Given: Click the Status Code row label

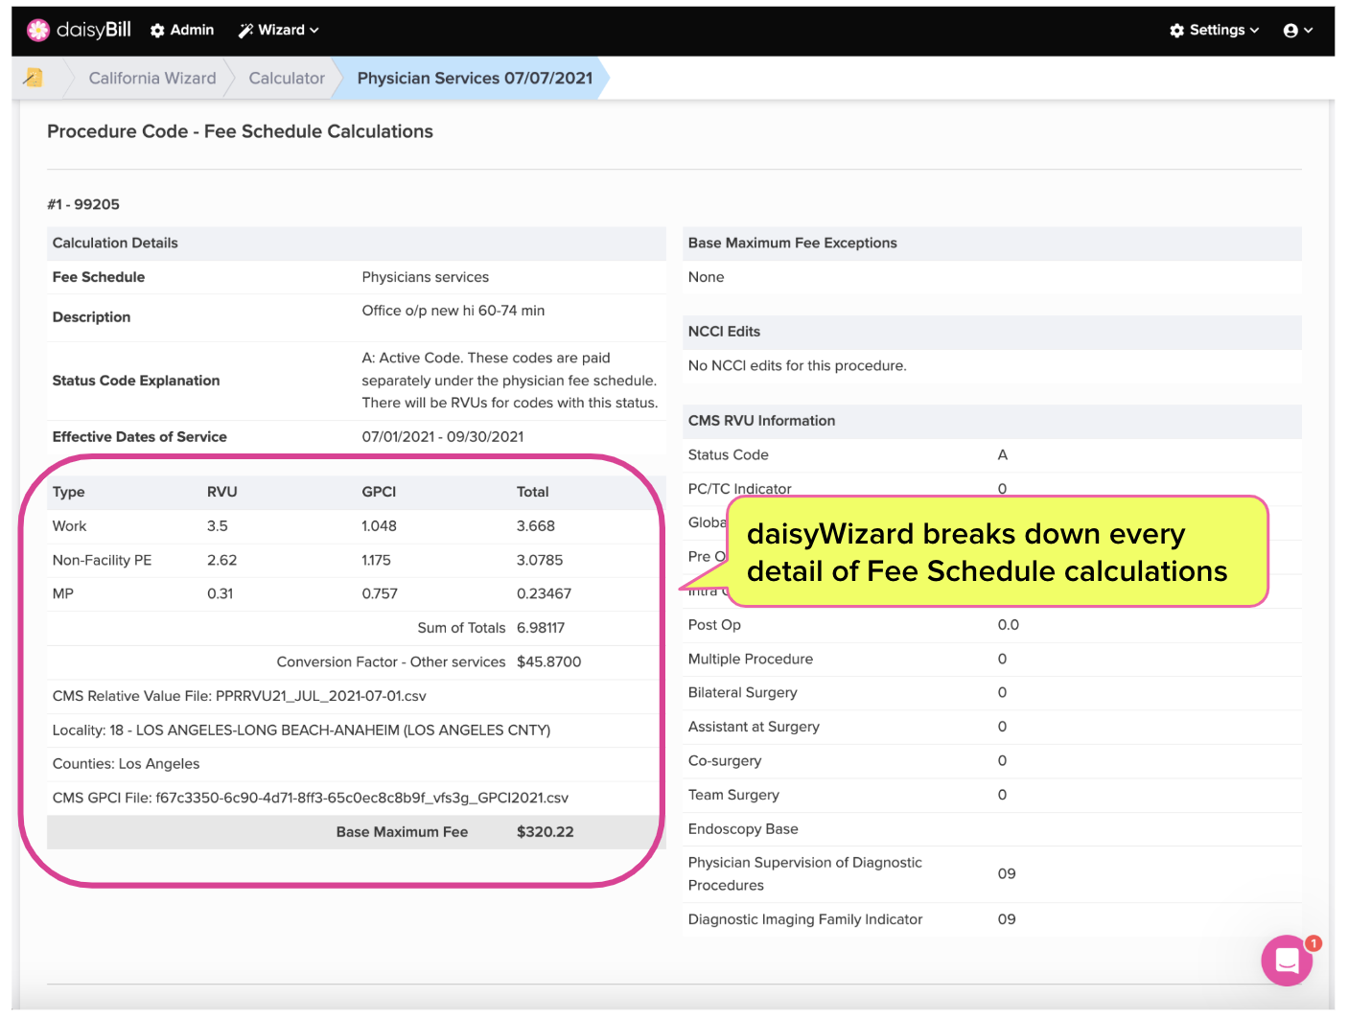Looking at the screenshot, I should [x=729, y=455].
